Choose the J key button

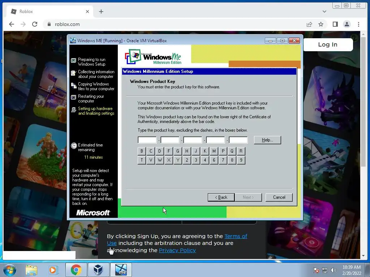pyautogui.click(x=196, y=151)
